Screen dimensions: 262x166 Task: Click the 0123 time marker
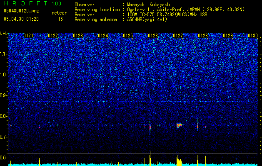[78, 36]
